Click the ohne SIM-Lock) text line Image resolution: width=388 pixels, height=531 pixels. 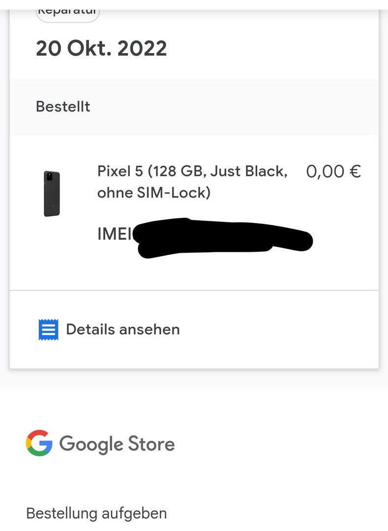click(x=153, y=193)
